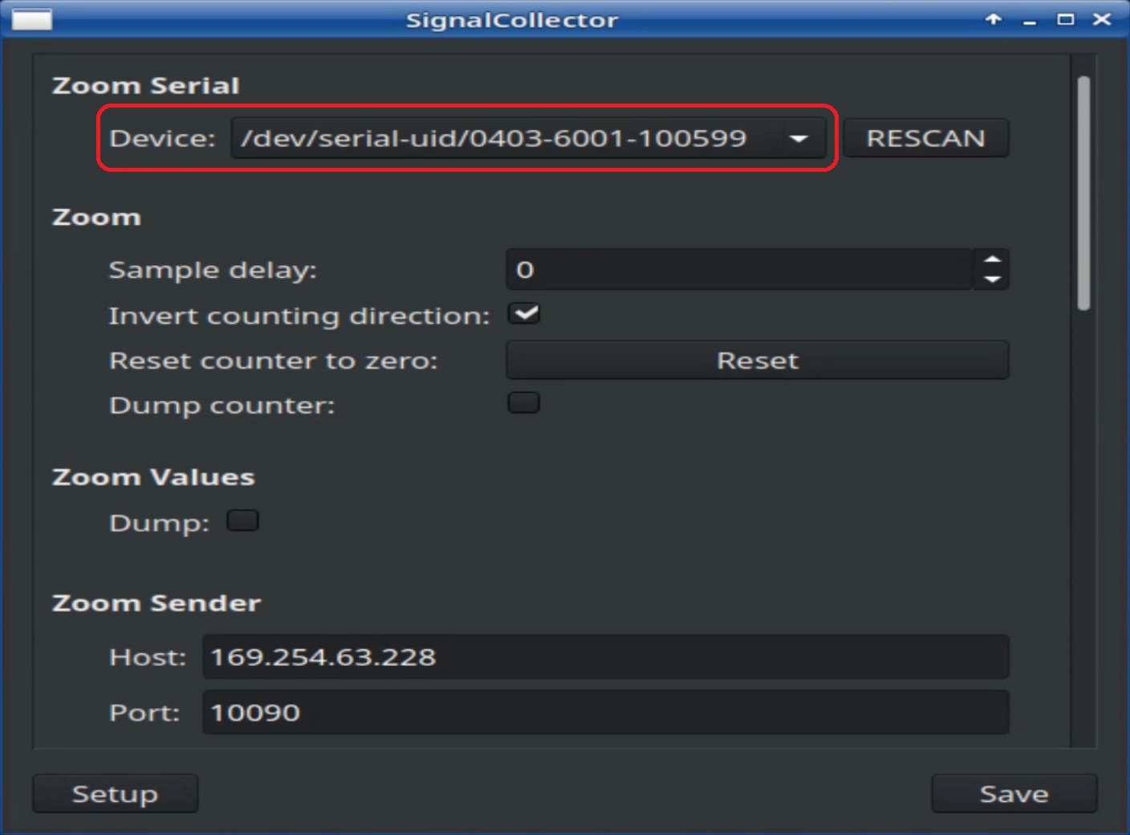Open the Setup panel
This screenshot has height=835, width=1130.
tap(115, 793)
